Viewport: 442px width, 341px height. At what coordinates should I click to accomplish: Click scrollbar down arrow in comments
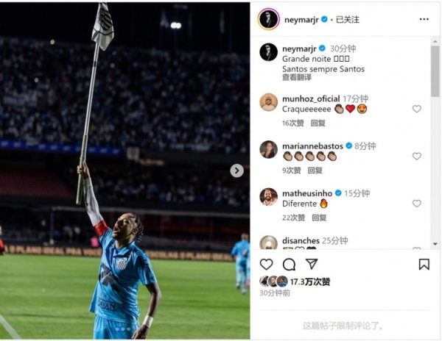(435, 244)
